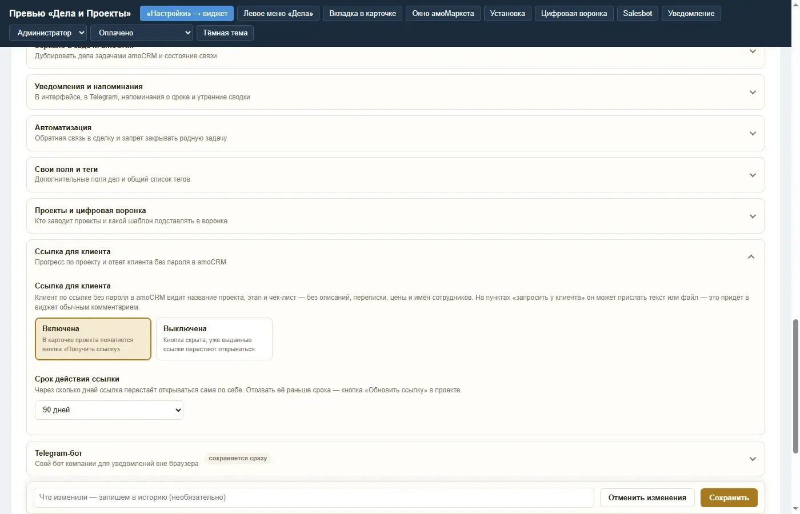Click the Срок действия ссылки heading
The image size is (800, 514).
click(77, 379)
